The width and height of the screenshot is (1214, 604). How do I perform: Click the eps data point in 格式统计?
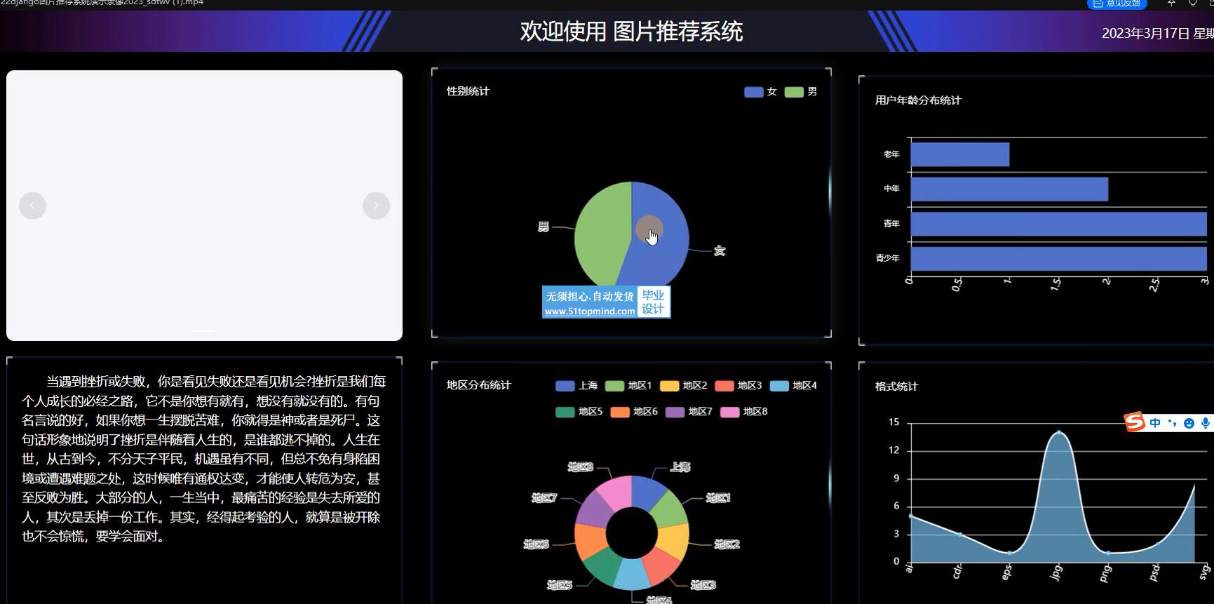pyautogui.click(x=1009, y=553)
